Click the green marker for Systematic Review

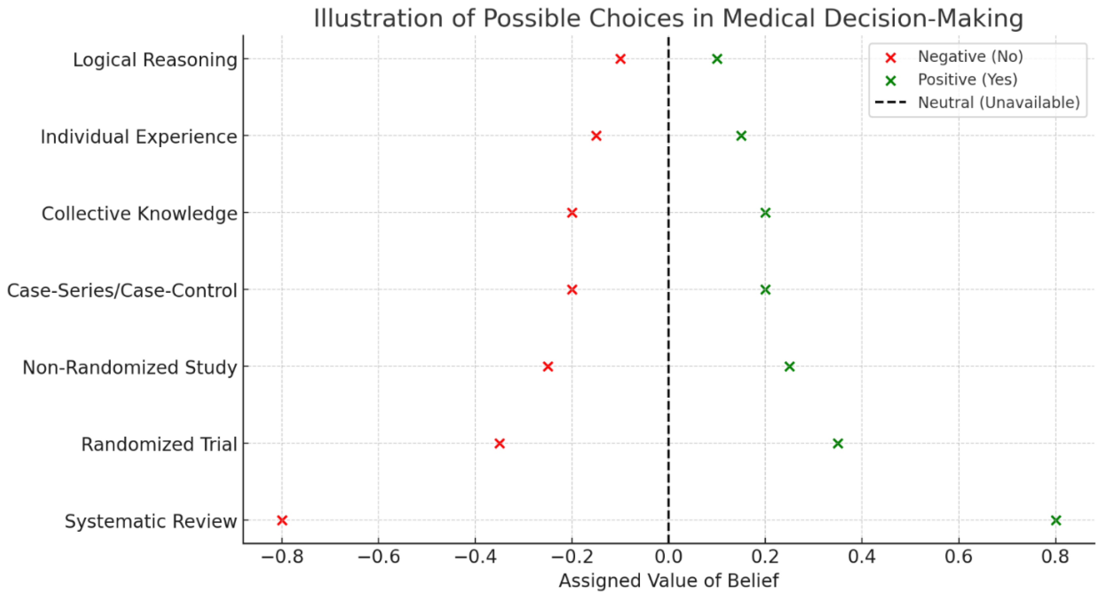tap(1056, 520)
